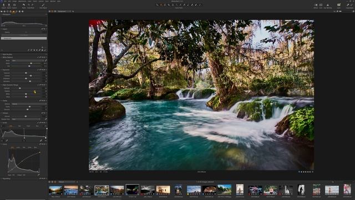Click the Import icon in top toolbar
The image size is (355, 200).
pos(4,5)
